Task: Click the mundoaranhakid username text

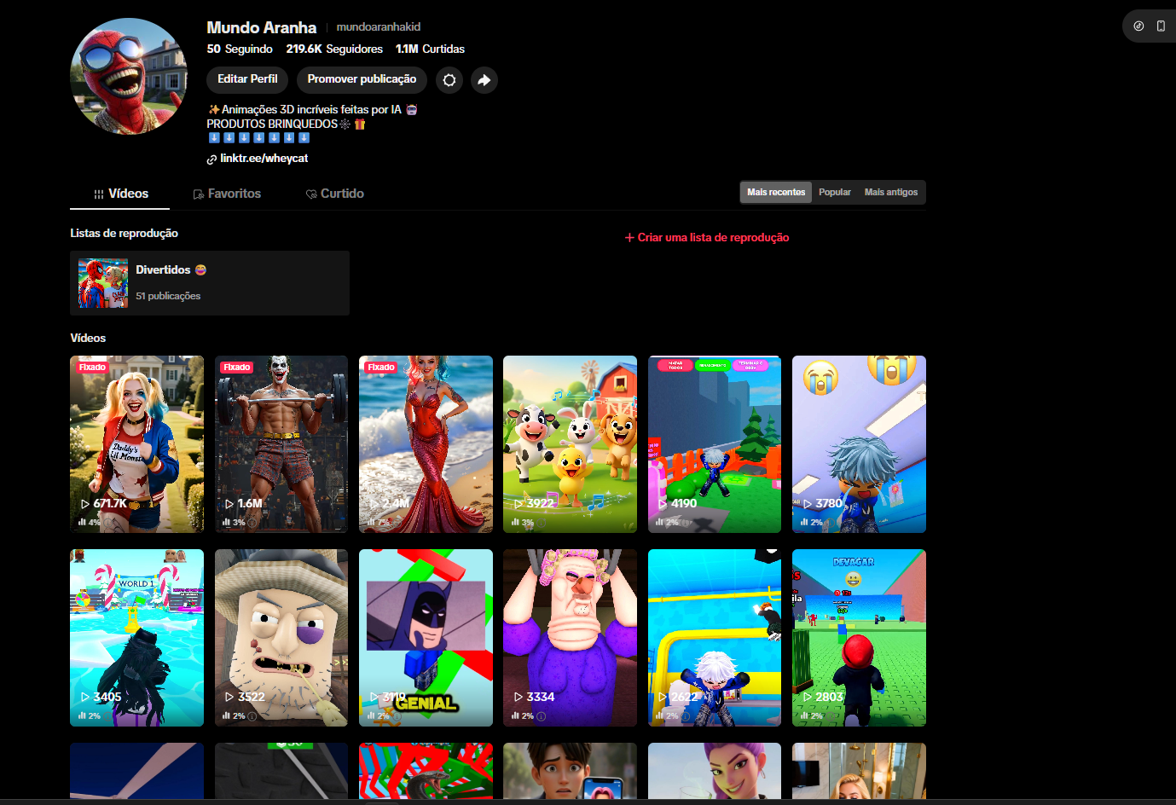Action: coord(379,27)
